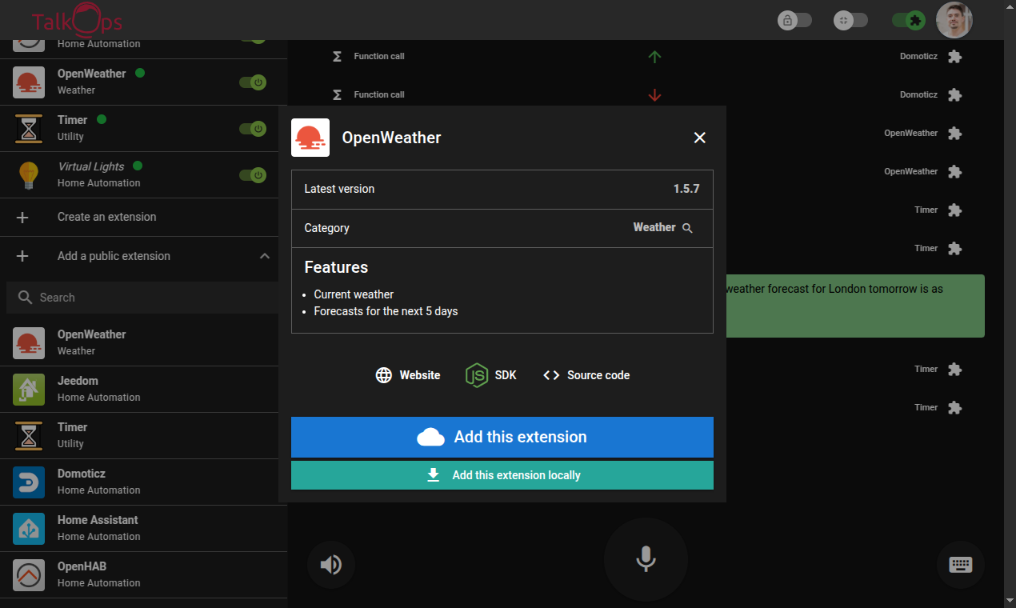Toggle the speaker volume button
Viewport: 1016px width, 608px height.
click(330, 566)
